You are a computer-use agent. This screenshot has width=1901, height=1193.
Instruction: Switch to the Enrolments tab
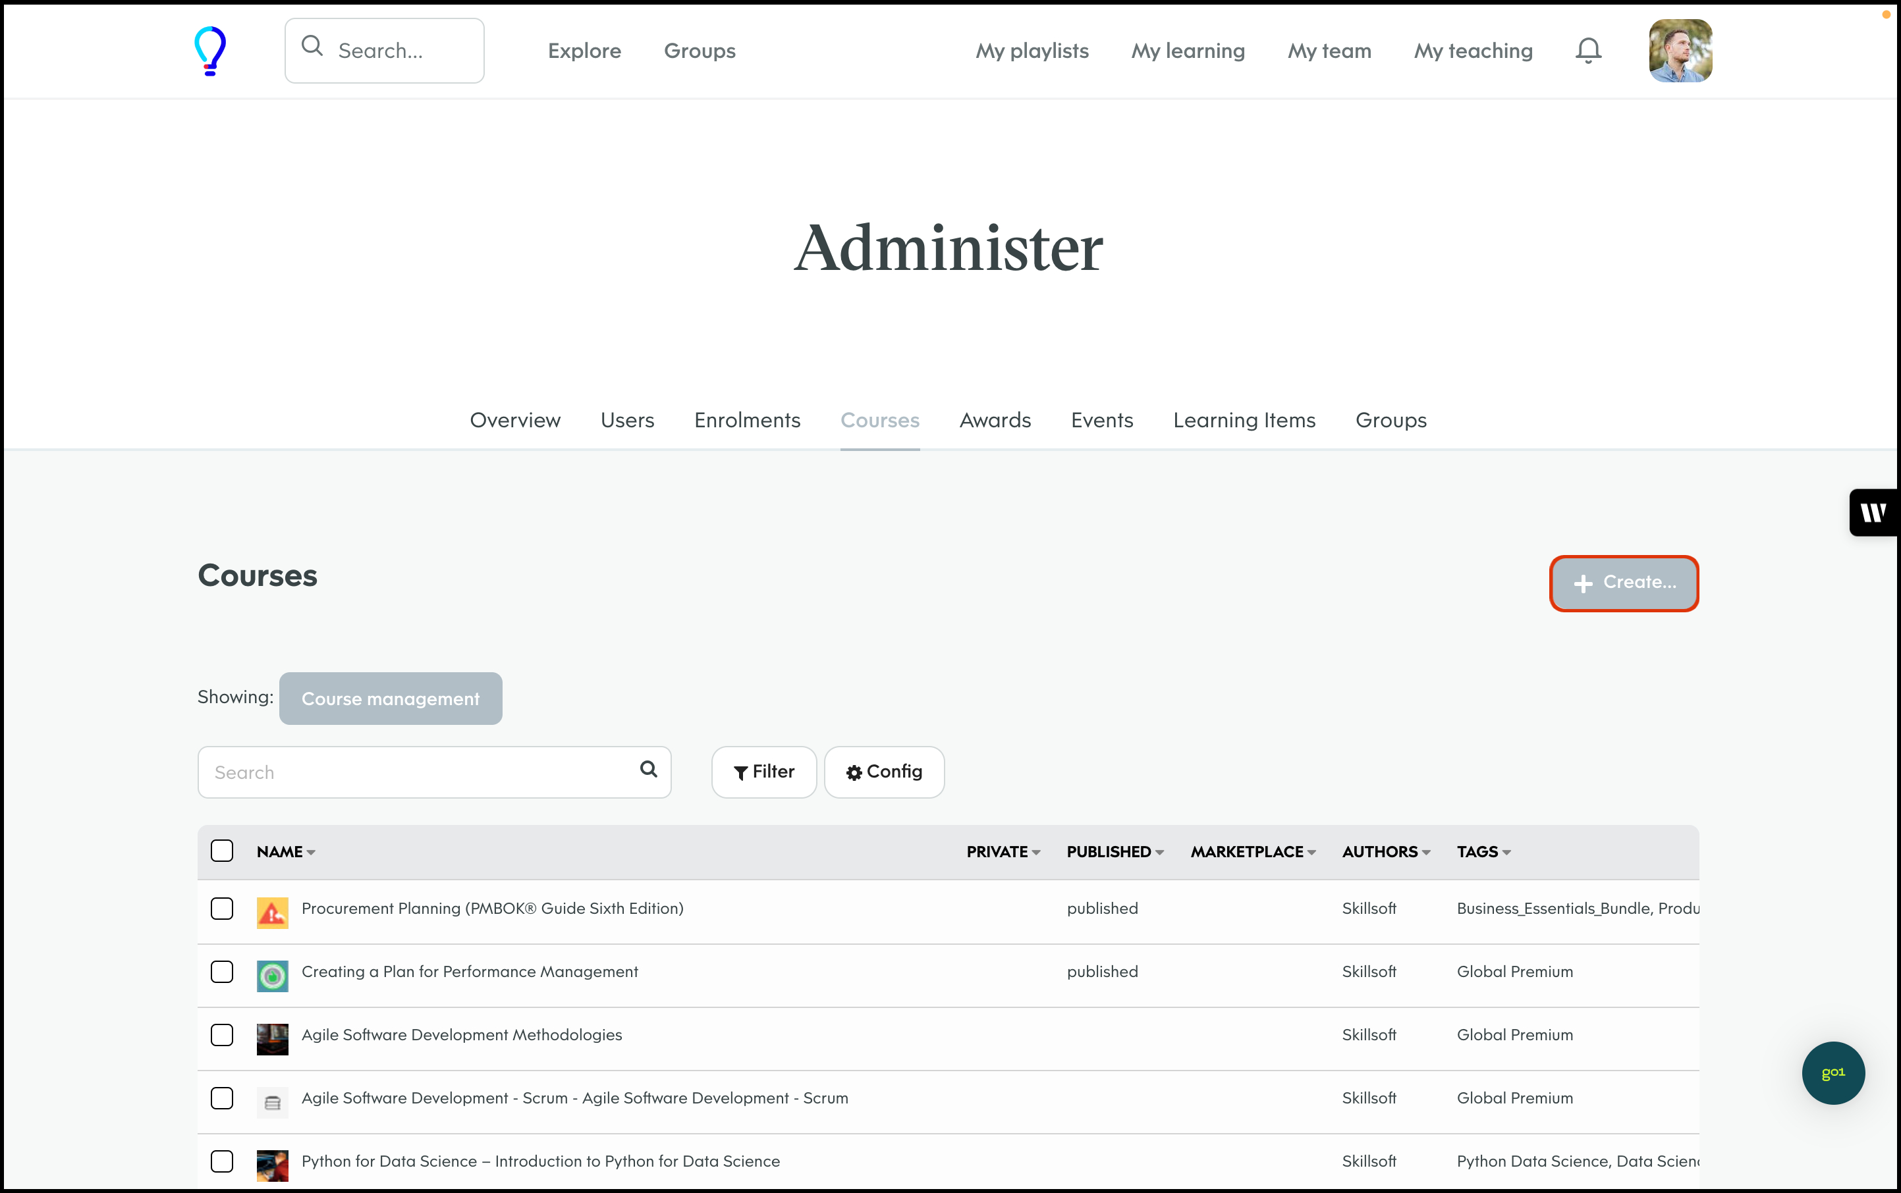coord(747,420)
